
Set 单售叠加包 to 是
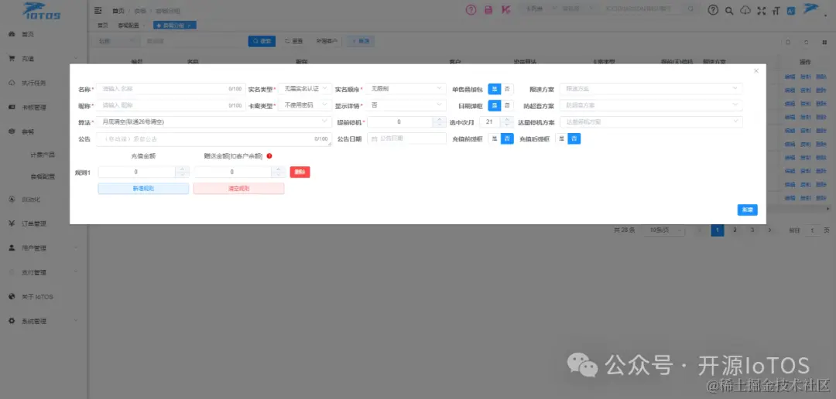click(x=494, y=89)
